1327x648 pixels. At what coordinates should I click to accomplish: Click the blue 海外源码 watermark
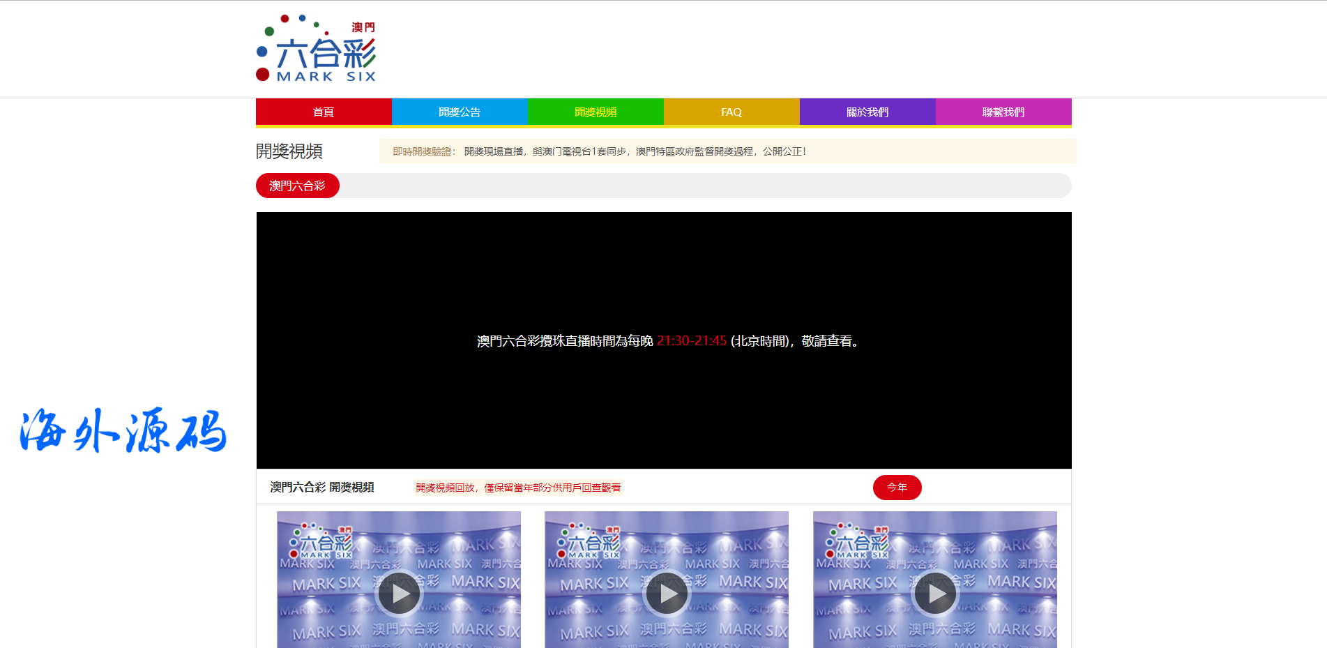click(x=123, y=431)
